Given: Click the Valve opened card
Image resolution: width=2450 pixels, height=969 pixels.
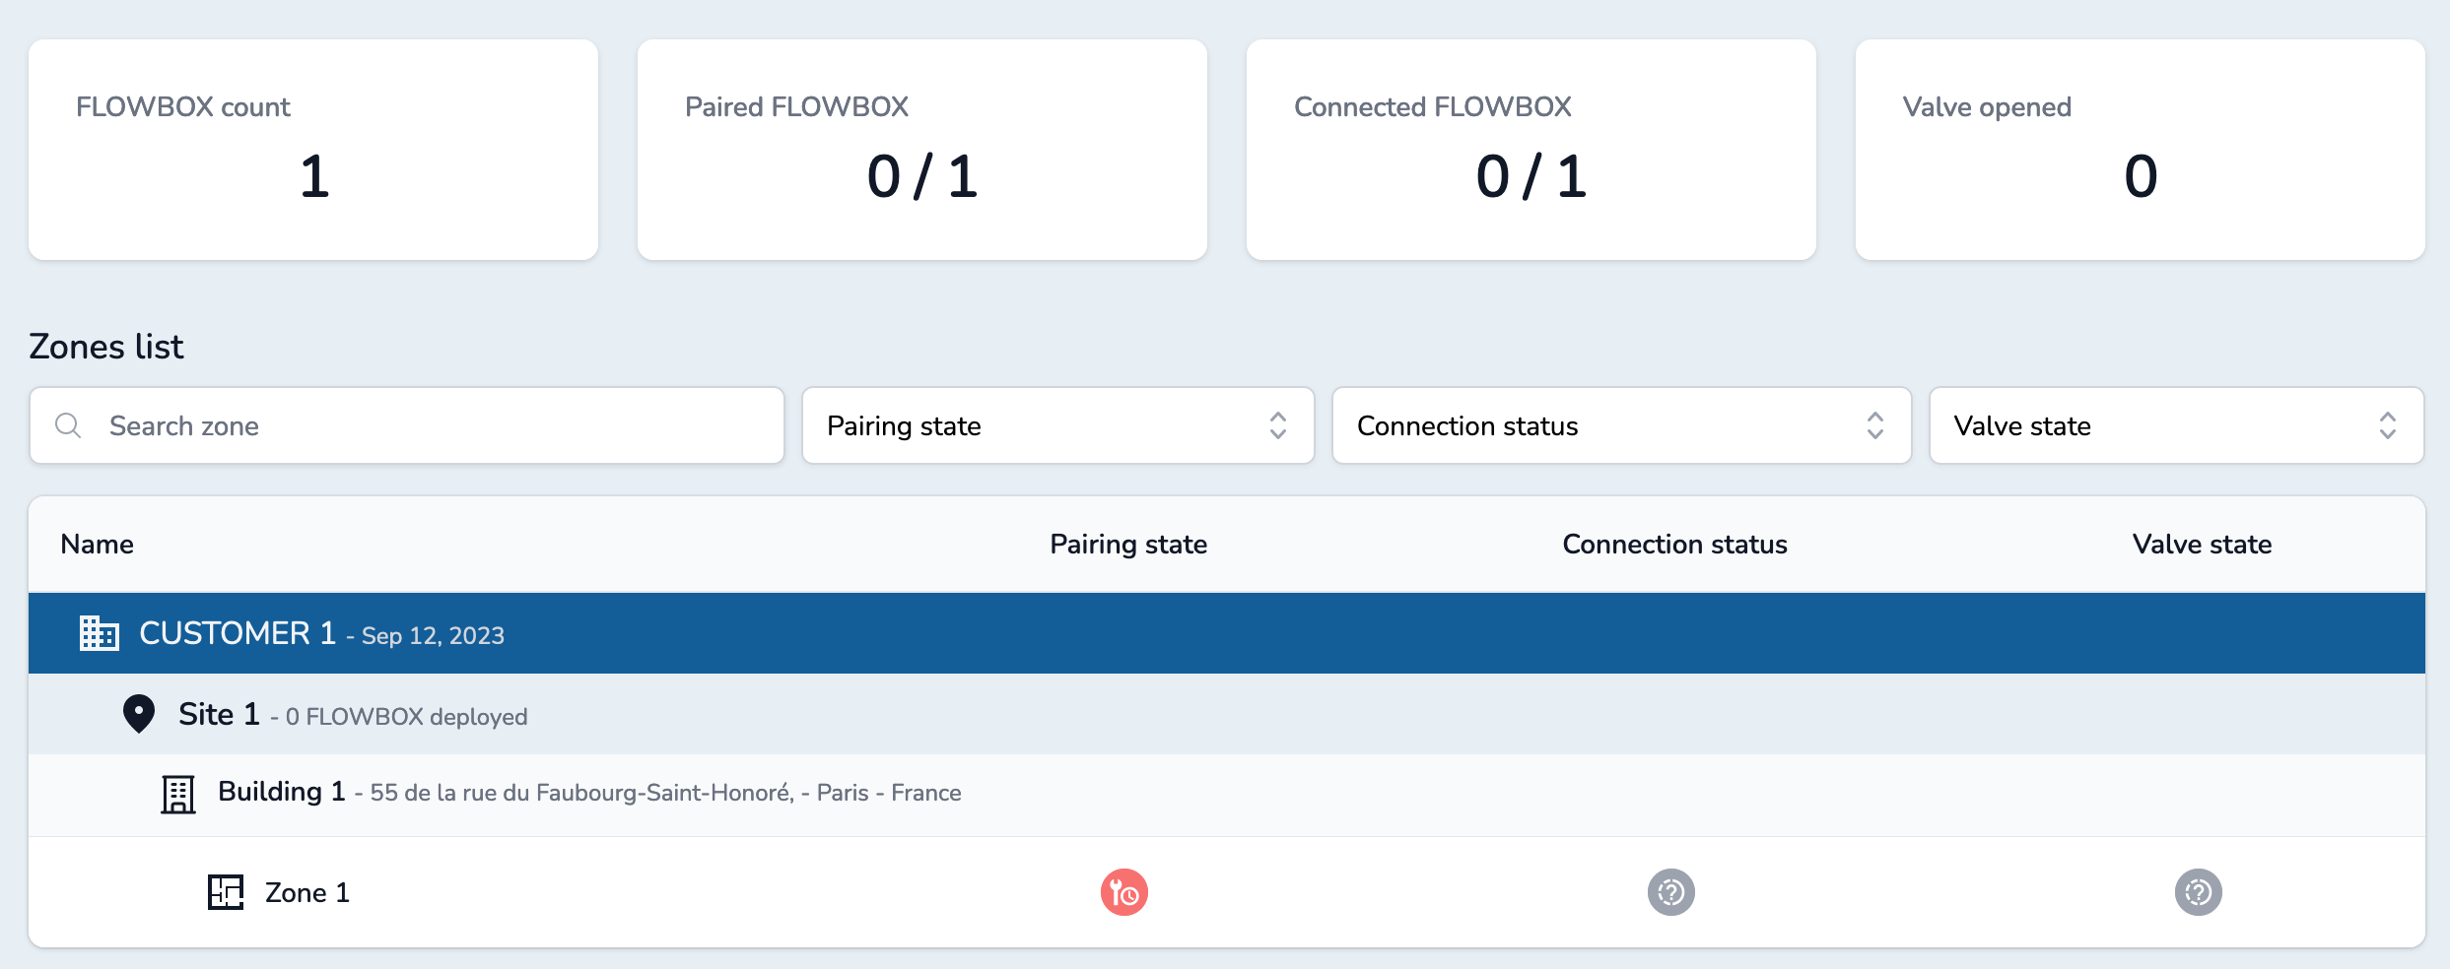Looking at the screenshot, I should tap(2141, 150).
